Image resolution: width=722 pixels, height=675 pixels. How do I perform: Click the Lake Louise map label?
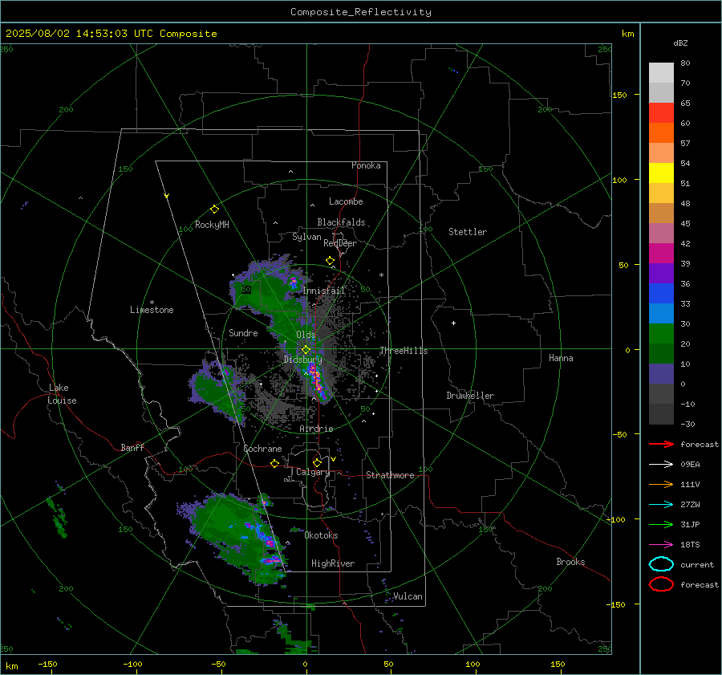click(62, 394)
